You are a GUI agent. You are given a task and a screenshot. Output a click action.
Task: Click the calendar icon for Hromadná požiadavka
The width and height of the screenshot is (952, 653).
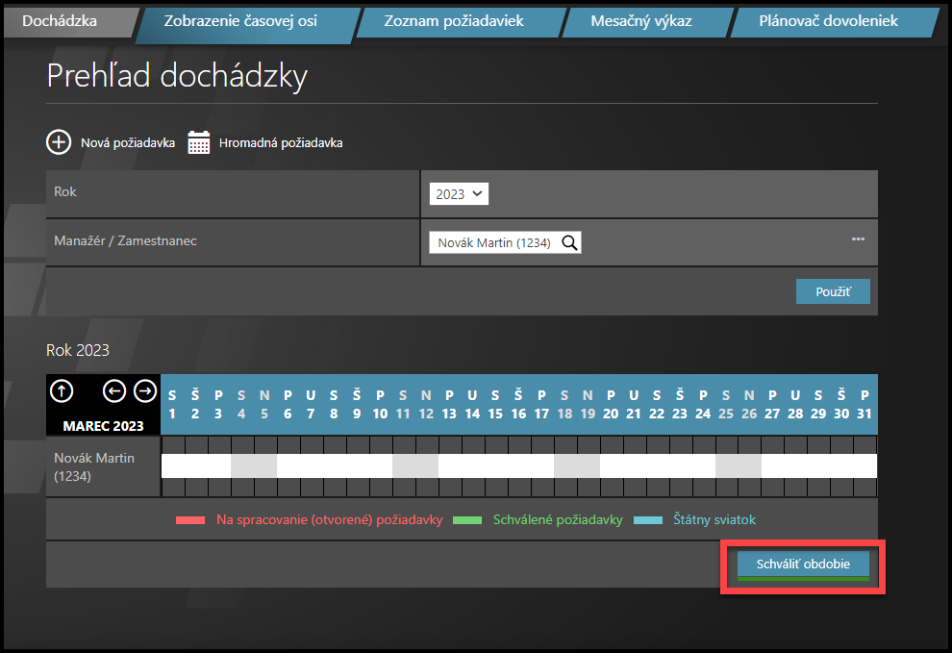(x=198, y=142)
